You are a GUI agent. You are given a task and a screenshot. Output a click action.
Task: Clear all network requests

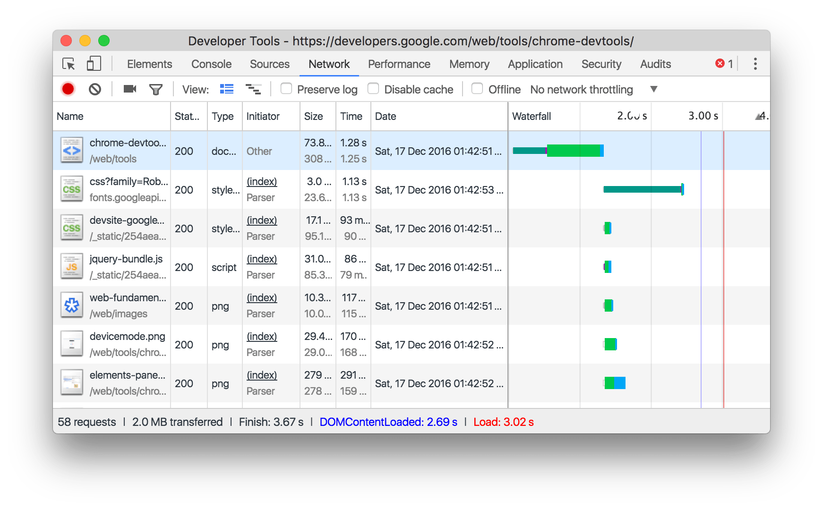pos(94,89)
